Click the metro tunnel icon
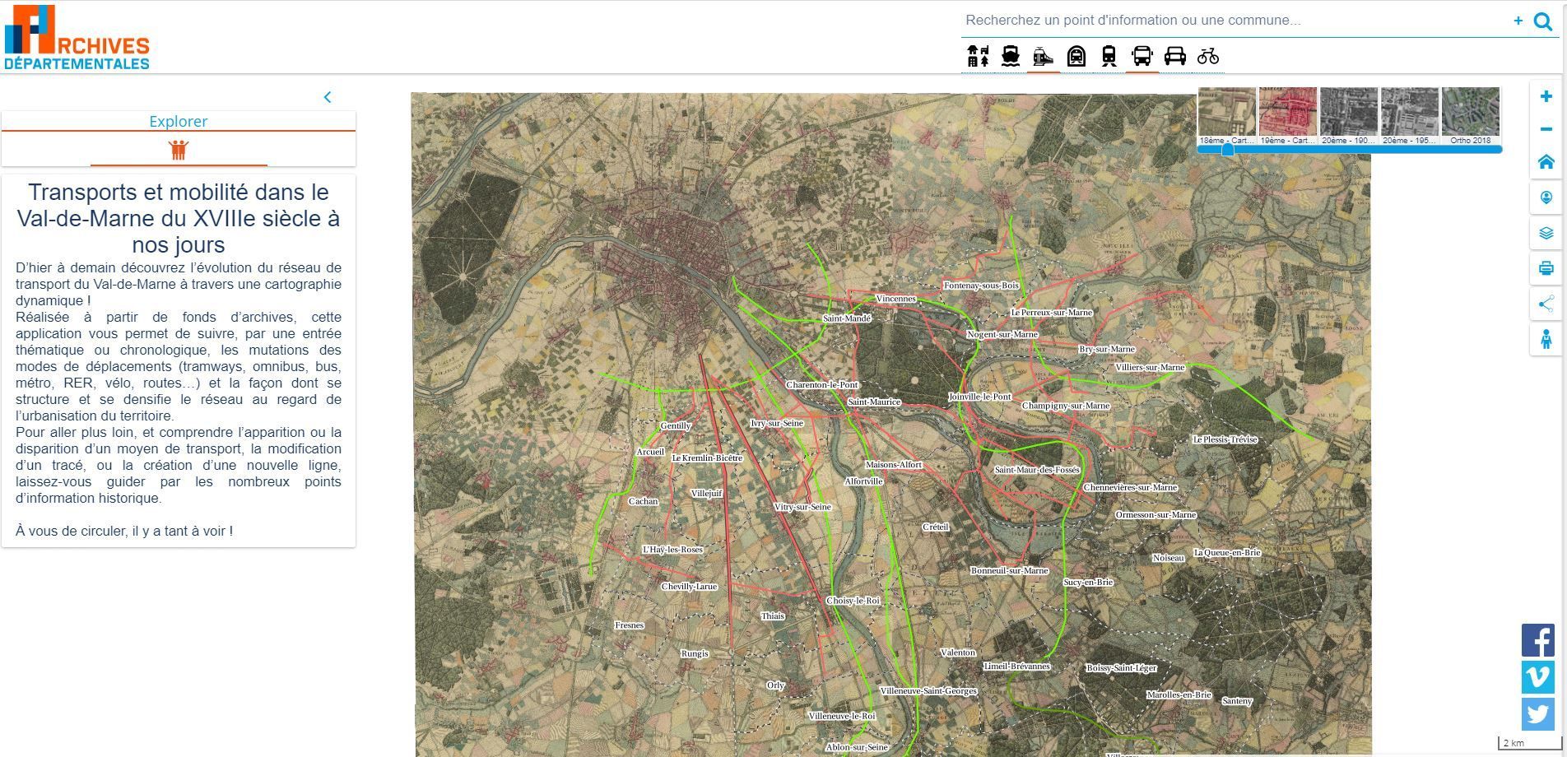 1076,56
